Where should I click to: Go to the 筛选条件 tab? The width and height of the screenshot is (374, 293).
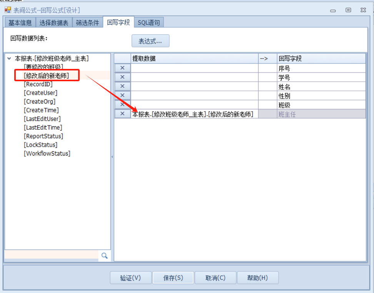coord(87,23)
